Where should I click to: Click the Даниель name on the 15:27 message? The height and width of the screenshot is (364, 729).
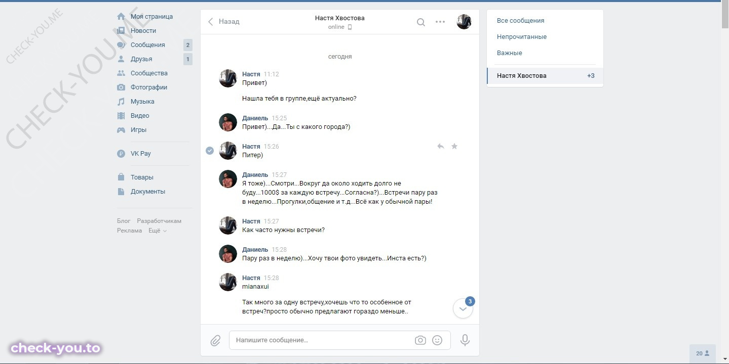[x=255, y=175]
